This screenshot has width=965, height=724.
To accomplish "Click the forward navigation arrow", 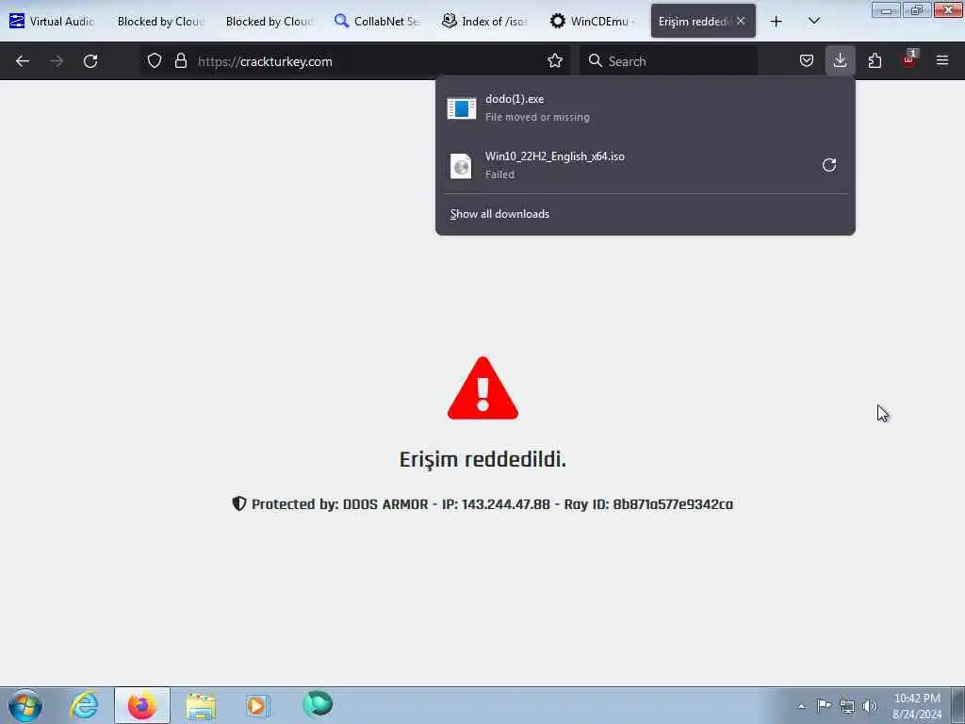I will click(57, 61).
